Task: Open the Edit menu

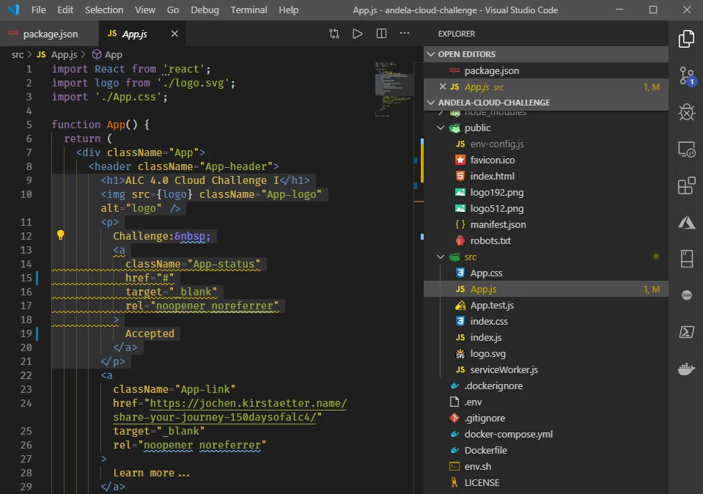Action: click(65, 10)
